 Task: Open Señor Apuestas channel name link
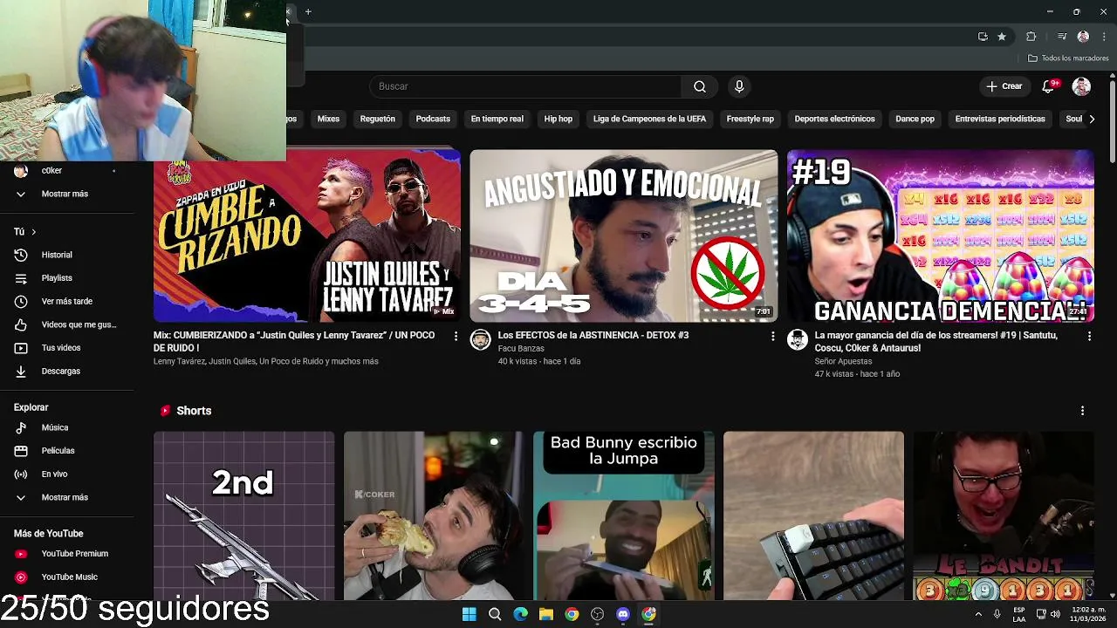click(843, 361)
